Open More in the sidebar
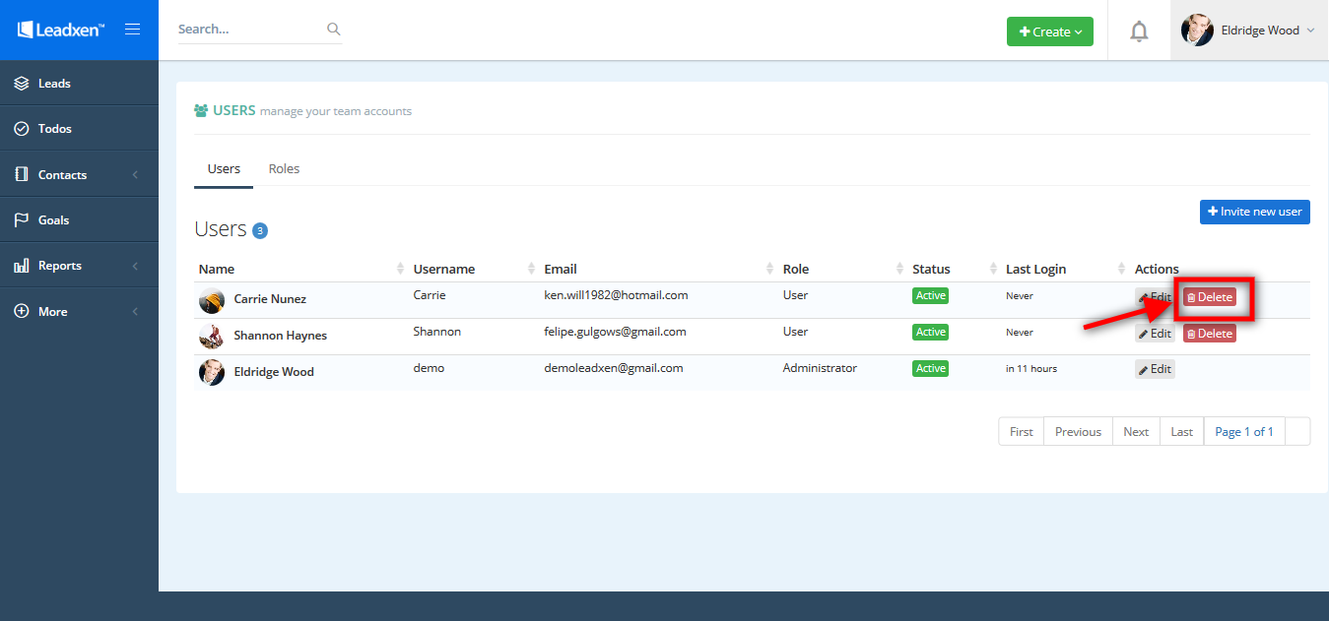The image size is (1329, 621). 79,311
